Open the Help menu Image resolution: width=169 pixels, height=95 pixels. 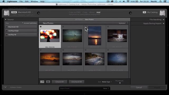pos(42,1)
